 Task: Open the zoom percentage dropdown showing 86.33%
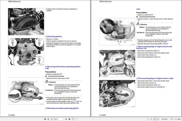tap(170, 119)
